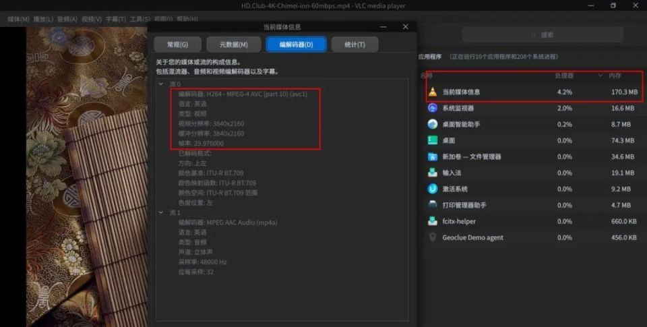Image resolution: width=647 pixels, height=327 pixels.
Task: Click the 采样率: 48000 Hz line
Action: [x=203, y=262]
